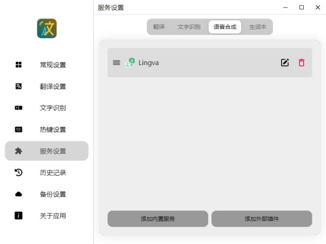Click the translate icon for 翻译设置
The width and height of the screenshot is (326, 244).
point(18,86)
